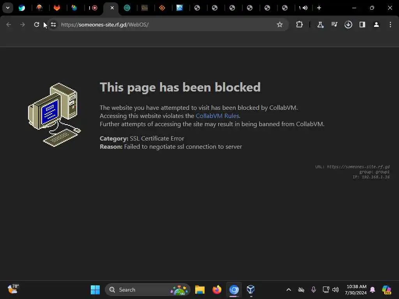Open the weather widget showing 78°
Image resolution: width=399 pixels, height=299 pixels.
(13, 289)
